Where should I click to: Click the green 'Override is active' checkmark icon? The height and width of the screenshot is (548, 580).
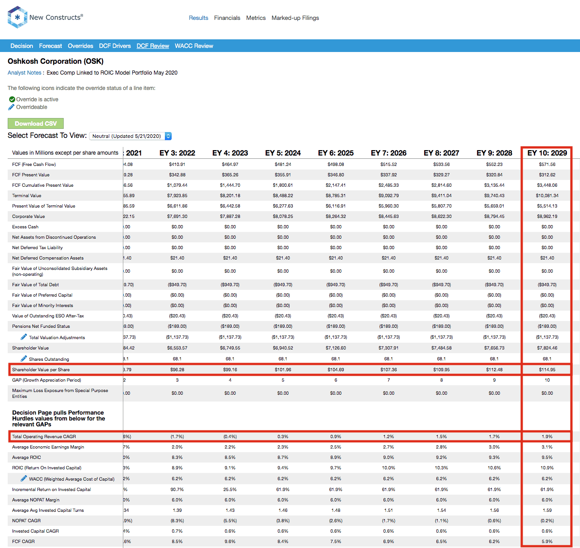[12, 99]
